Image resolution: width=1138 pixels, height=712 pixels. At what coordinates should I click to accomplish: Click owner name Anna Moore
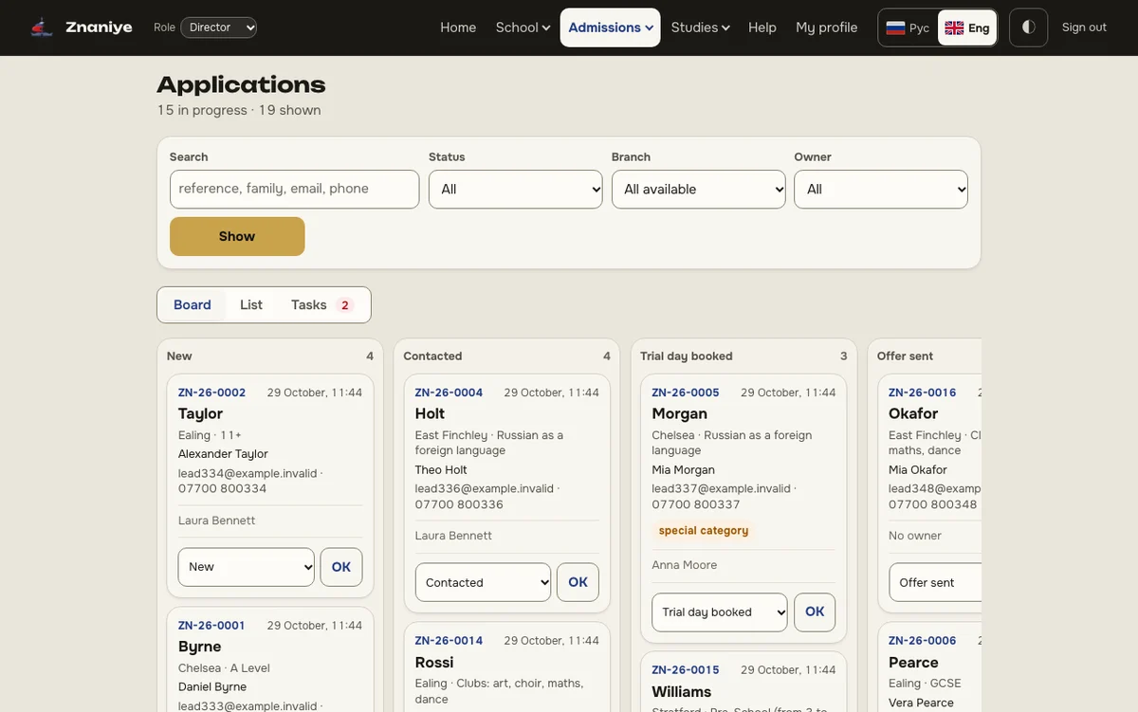pyautogui.click(x=685, y=565)
